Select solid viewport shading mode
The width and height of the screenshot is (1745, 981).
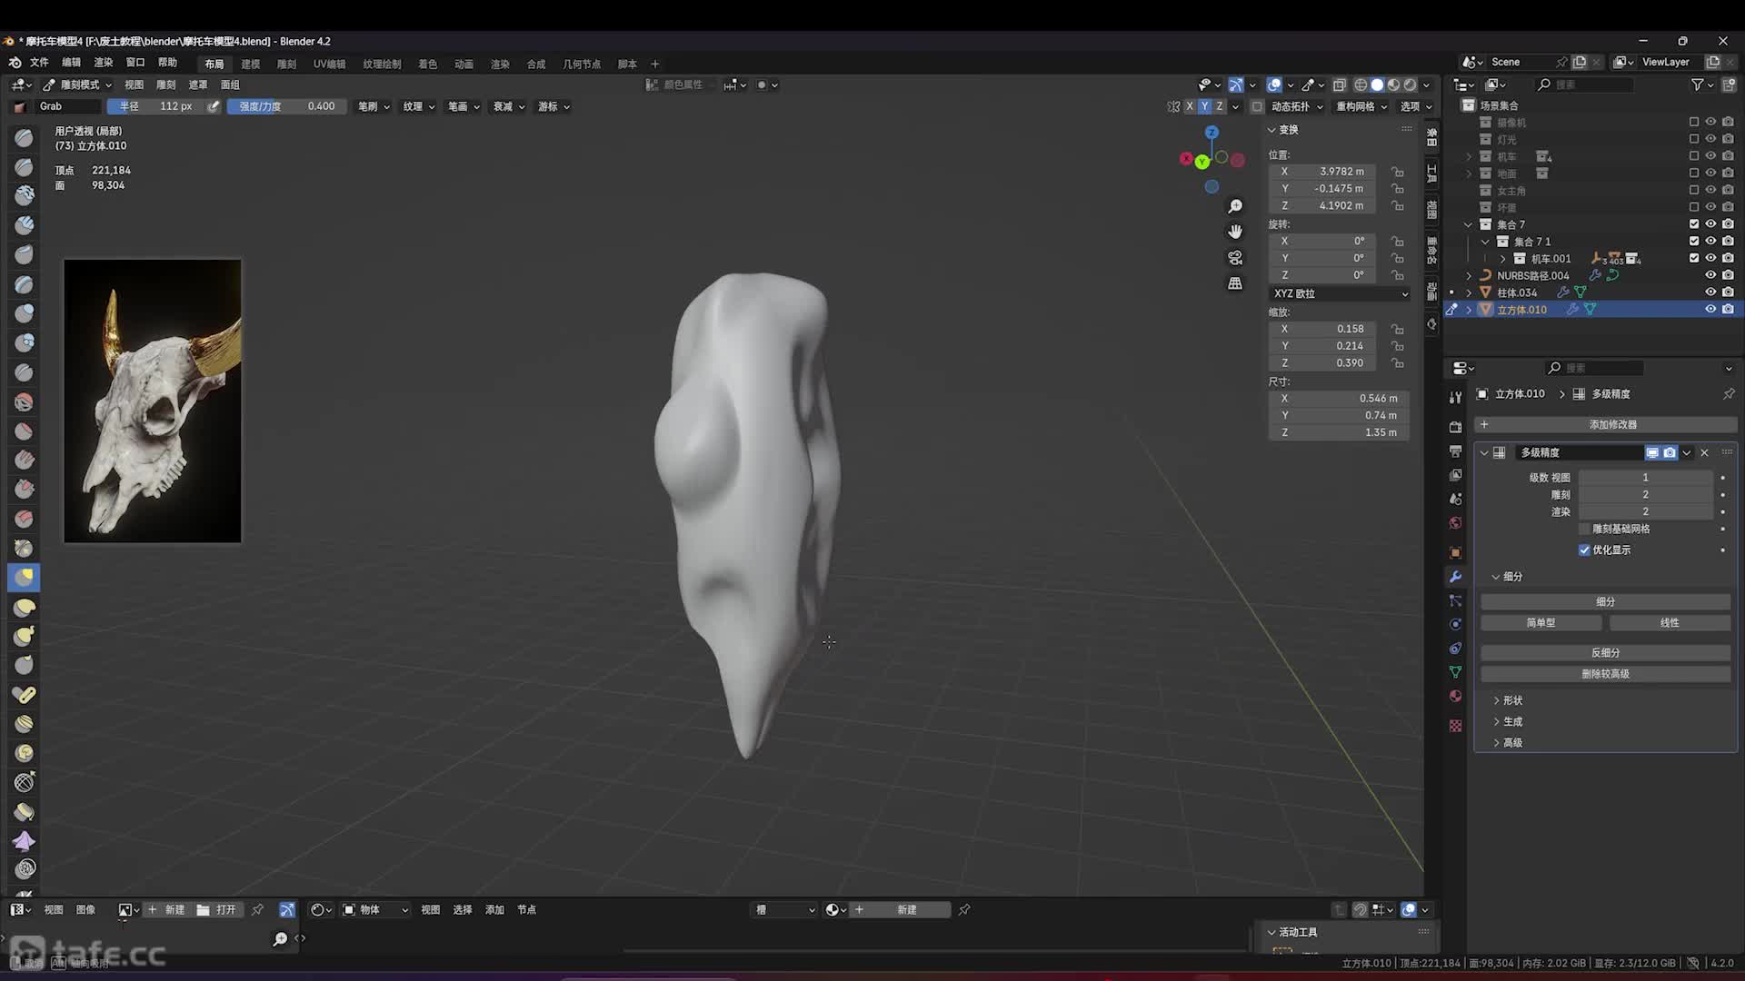pos(1377,84)
